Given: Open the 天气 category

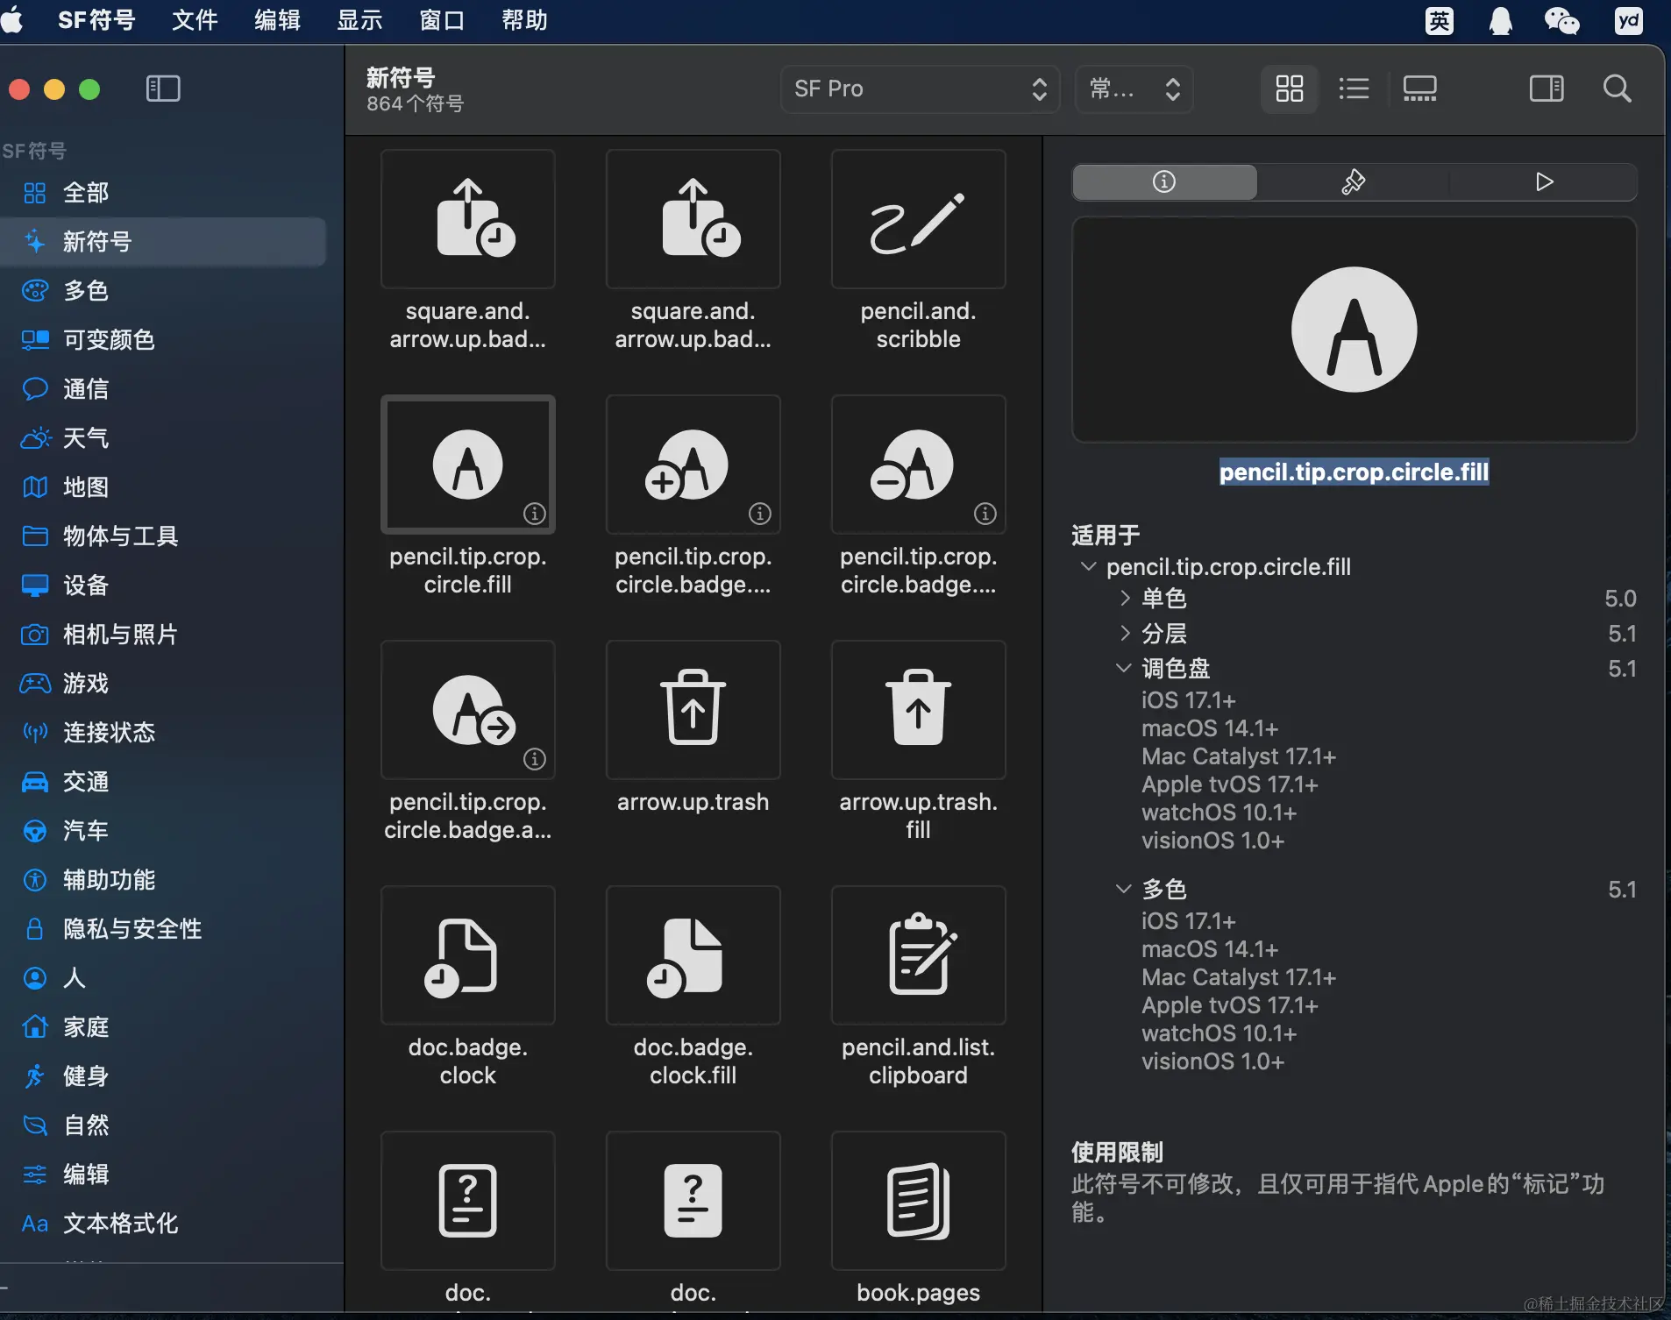Looking at the screenshot, I should point(163,438).
